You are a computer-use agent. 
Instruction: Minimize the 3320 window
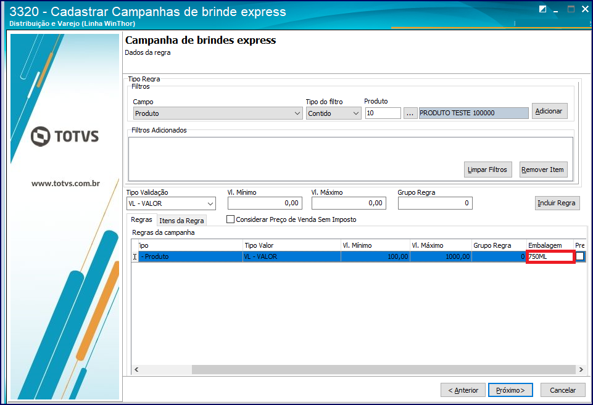(x=555, y=10)
